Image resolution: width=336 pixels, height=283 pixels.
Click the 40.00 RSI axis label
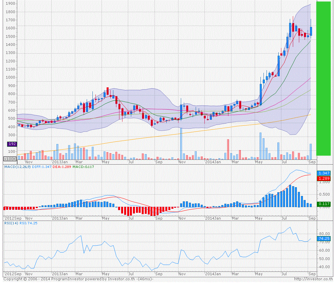pos(324,267)
